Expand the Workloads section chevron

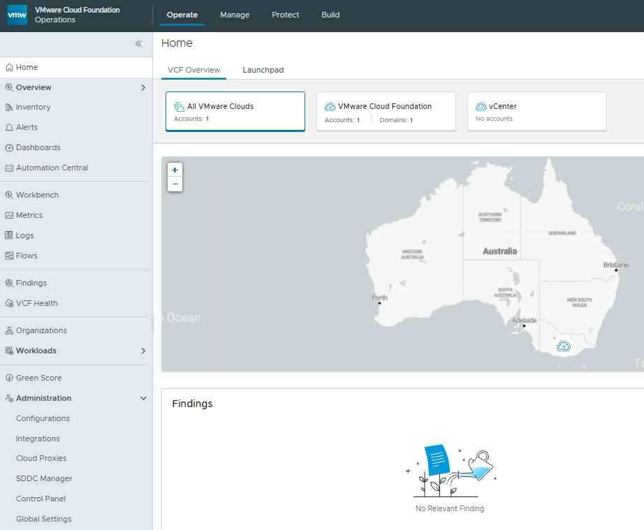coord(143,351)
